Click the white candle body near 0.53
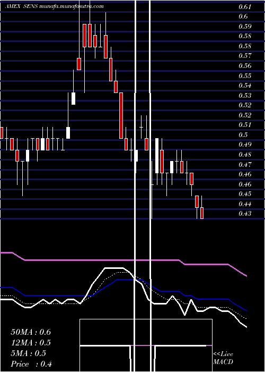Image resolution: width=265 pixels, height=372 pixels. (73, 98)
